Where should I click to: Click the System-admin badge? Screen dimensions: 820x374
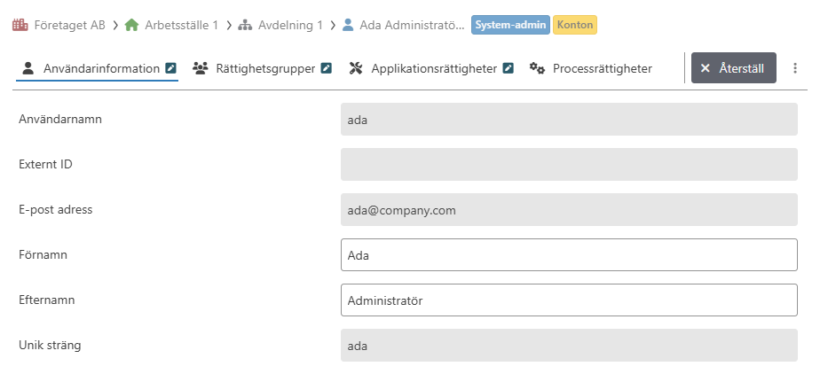click(510, 25)
